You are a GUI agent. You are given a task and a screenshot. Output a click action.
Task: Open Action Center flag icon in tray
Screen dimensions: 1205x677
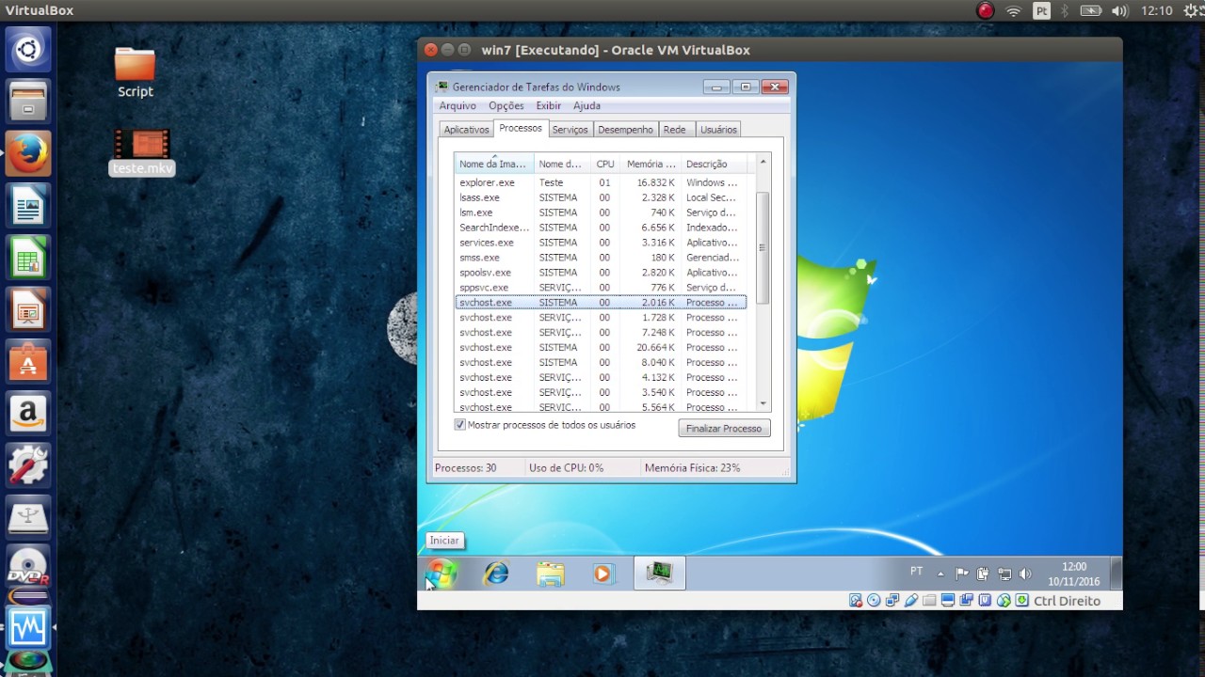tap(962, 574)
